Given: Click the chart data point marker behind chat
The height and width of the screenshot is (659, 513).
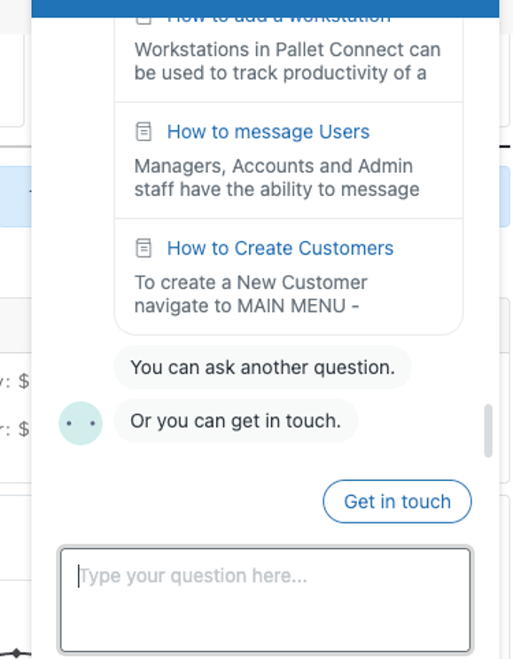Looking at the screenshot, I should [x=16, y=653].
